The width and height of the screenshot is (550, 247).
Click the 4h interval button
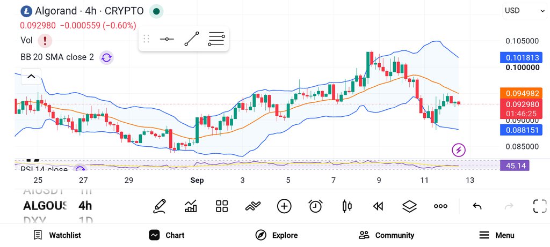point(85,205)
